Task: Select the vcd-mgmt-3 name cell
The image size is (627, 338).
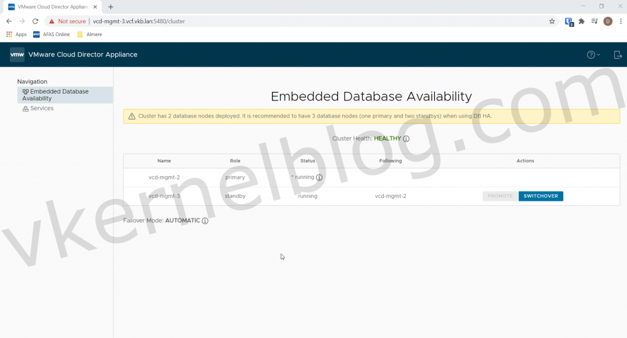Action: click(164, 196)
